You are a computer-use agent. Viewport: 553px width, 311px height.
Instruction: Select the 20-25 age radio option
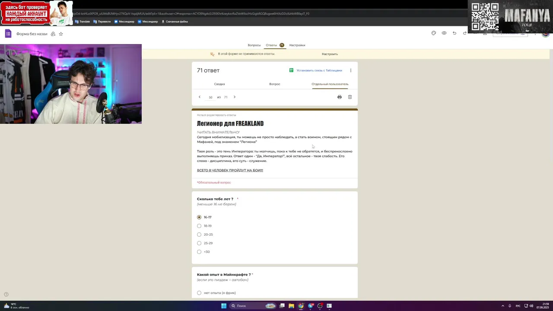coord(199,235)
